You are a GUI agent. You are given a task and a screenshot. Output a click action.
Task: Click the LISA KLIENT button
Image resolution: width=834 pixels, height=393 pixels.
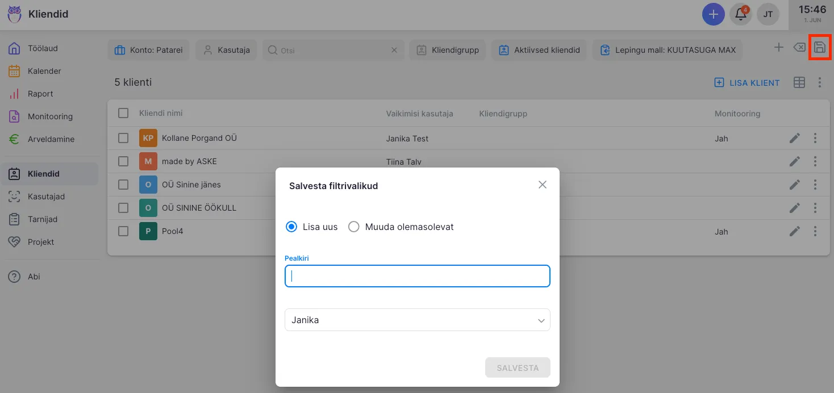tap(747, 82)
